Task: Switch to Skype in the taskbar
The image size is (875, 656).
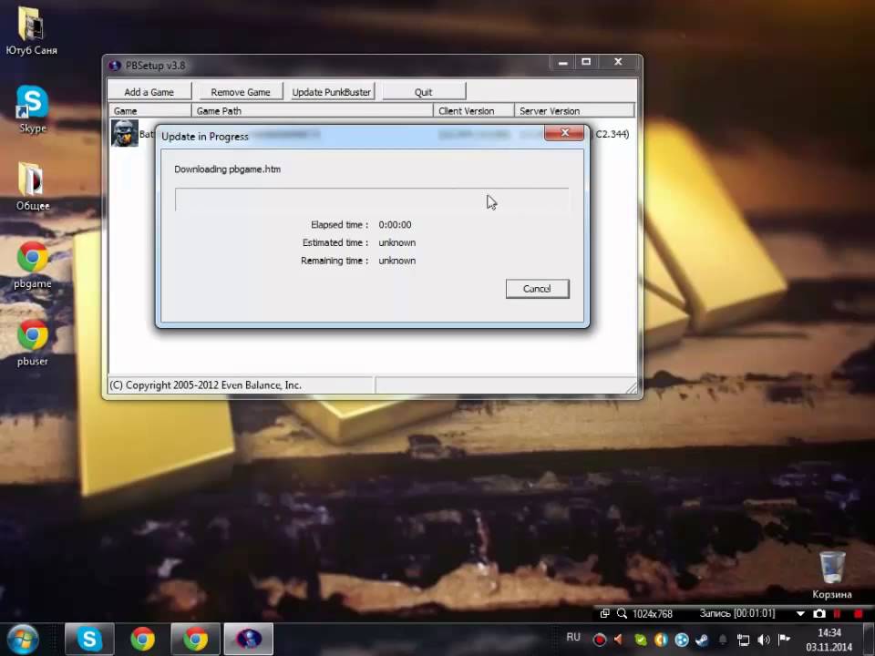Action: point(89,640)
